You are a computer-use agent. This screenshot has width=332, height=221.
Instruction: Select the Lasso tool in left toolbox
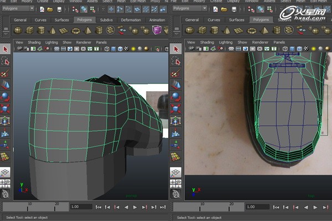[x=6, y=61]
